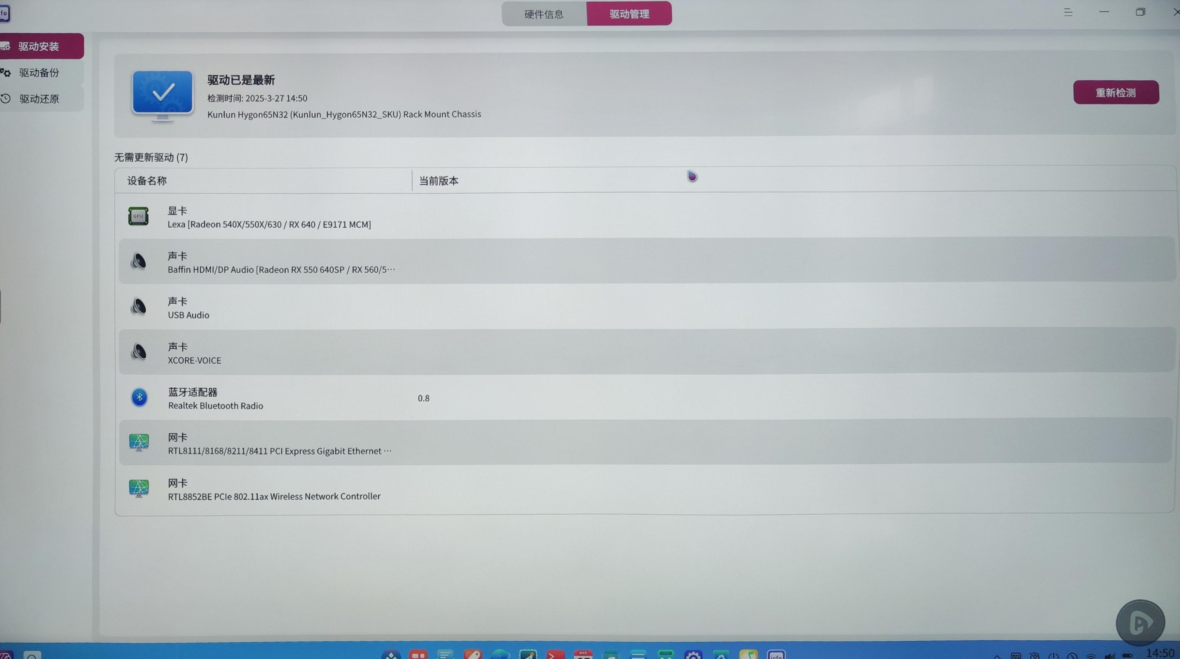Click the network icon beside RTL8111/8168 Ethernet
Viewport: 1180px width, 659px height.
point(139,443)
